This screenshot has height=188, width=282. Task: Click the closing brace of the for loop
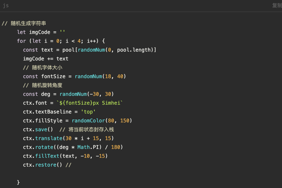18,182
